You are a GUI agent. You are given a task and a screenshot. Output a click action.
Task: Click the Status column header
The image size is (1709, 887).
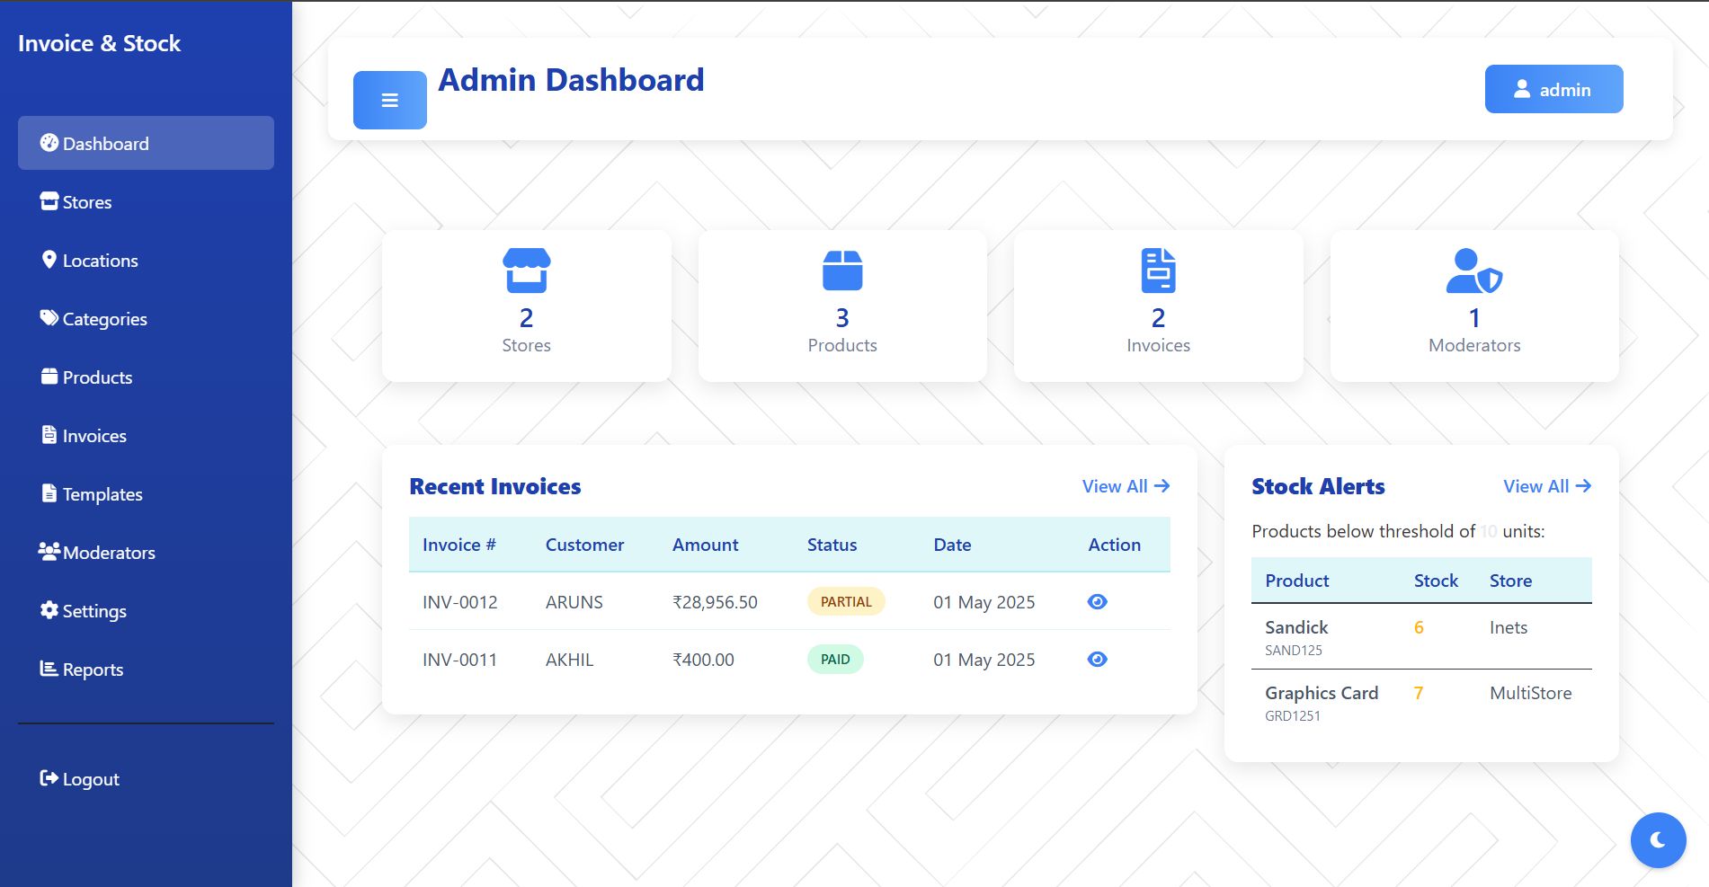tap(832, 545)
